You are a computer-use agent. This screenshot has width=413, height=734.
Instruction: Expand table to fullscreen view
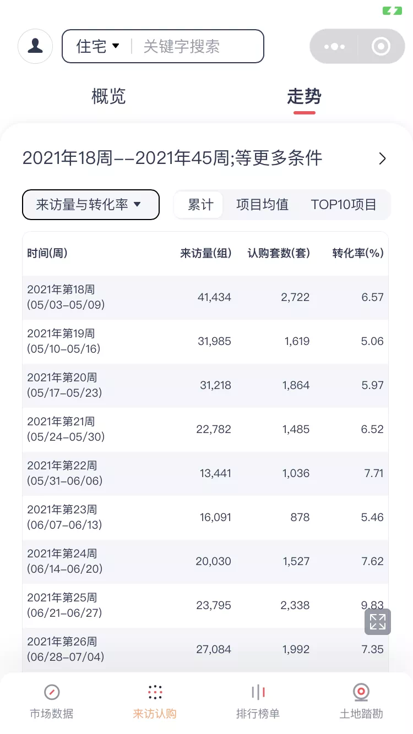378,622
